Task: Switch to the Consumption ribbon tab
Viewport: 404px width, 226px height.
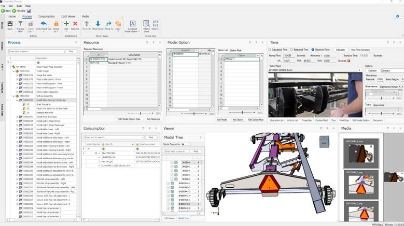Action: tap(46, 17)
